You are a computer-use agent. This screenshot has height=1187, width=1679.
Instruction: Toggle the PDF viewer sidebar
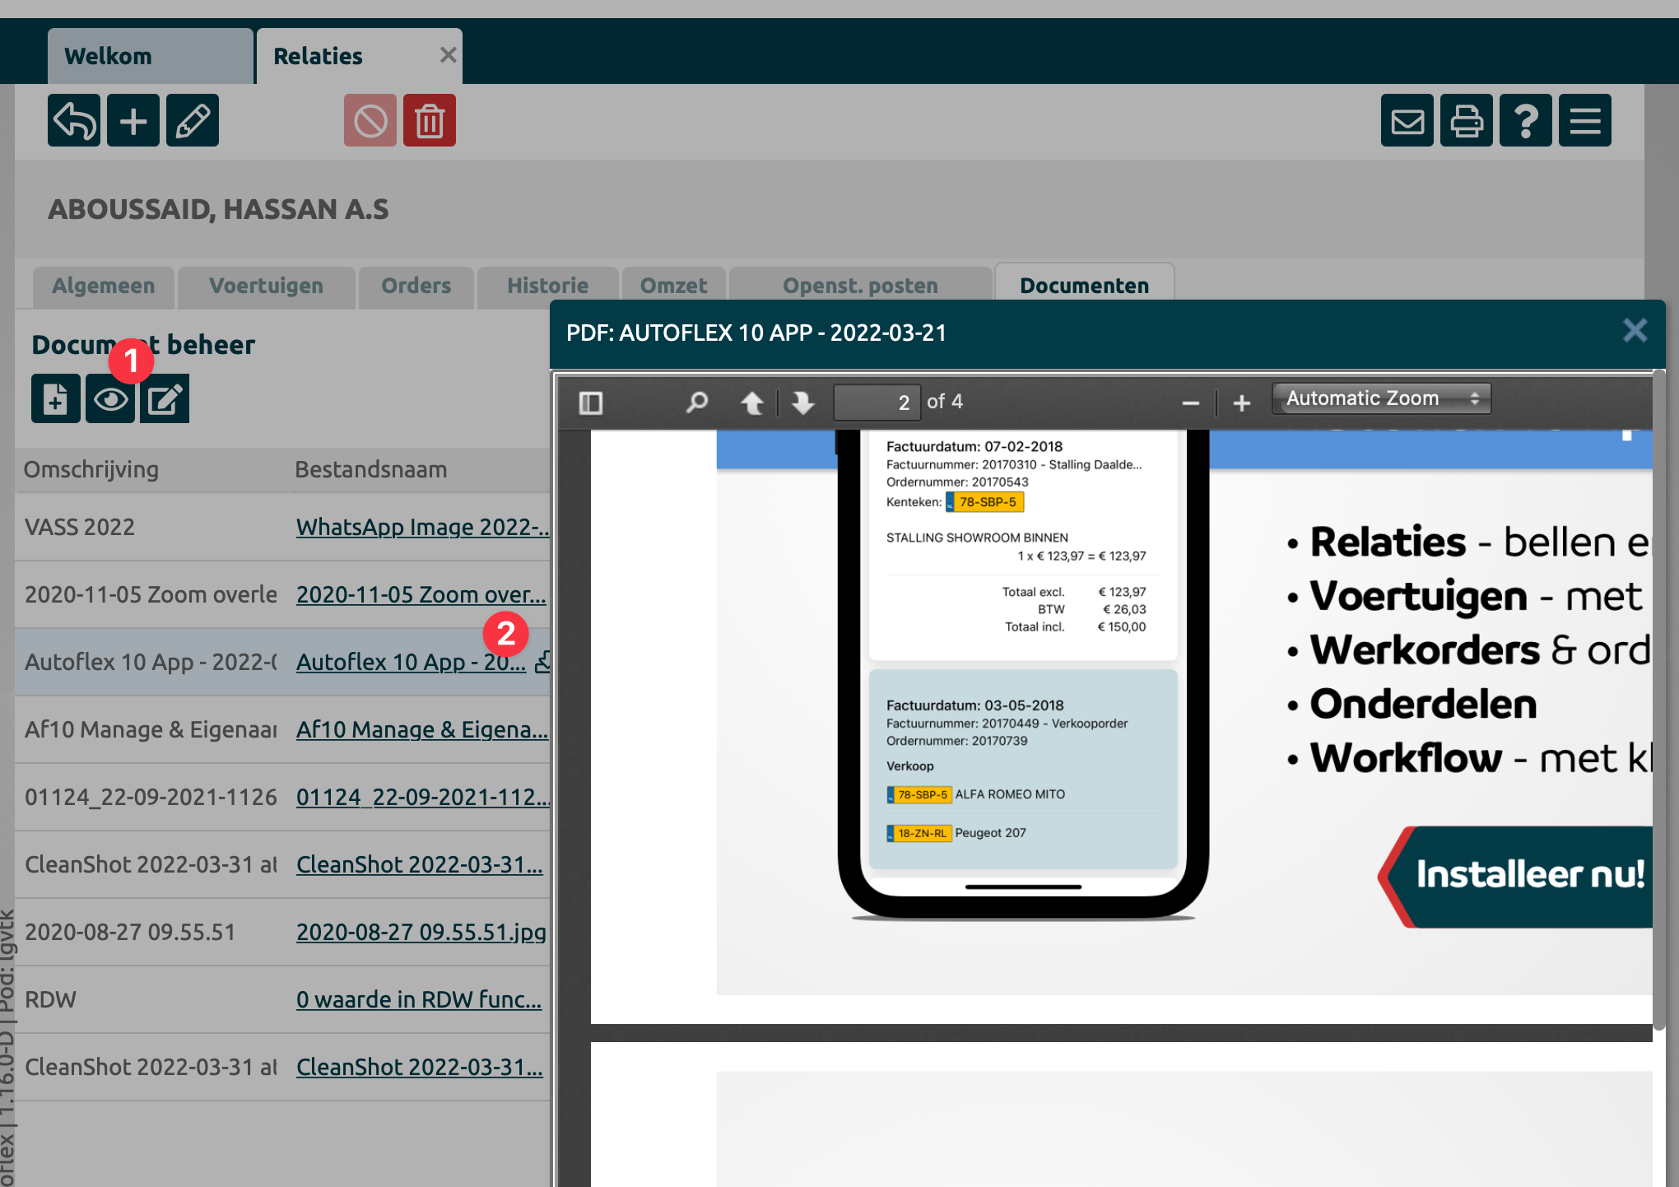pos(591,403)
